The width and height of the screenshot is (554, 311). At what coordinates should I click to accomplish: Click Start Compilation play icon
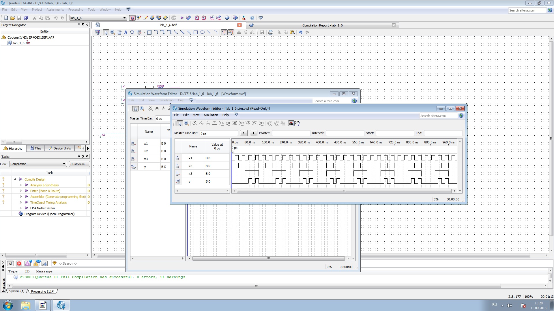(x=182, y=18)
